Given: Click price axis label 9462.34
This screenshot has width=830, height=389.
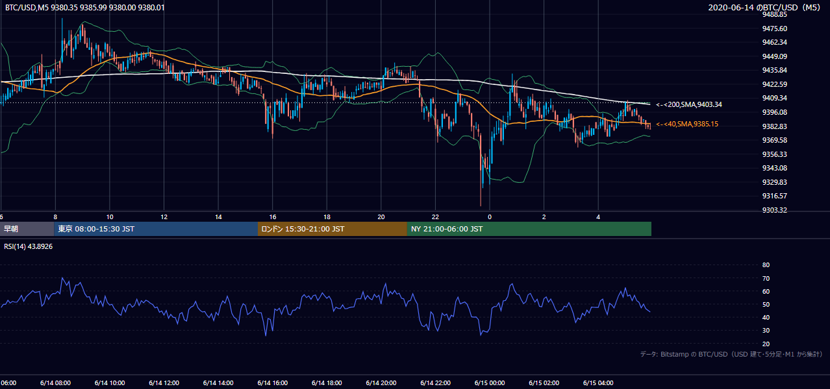Looking at the screenshot, I should click(775, 43).
